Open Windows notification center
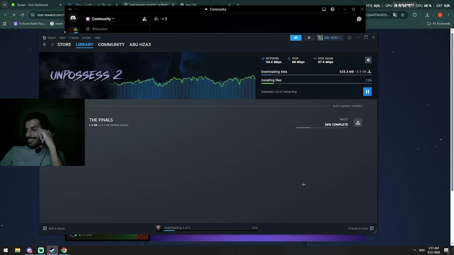The height and width of the screenshot is (255, 454). [447, 250]
